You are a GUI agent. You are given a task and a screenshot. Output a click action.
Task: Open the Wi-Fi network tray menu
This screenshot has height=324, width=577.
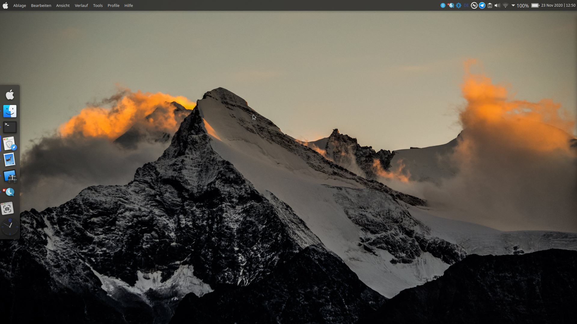coord(505,5)
